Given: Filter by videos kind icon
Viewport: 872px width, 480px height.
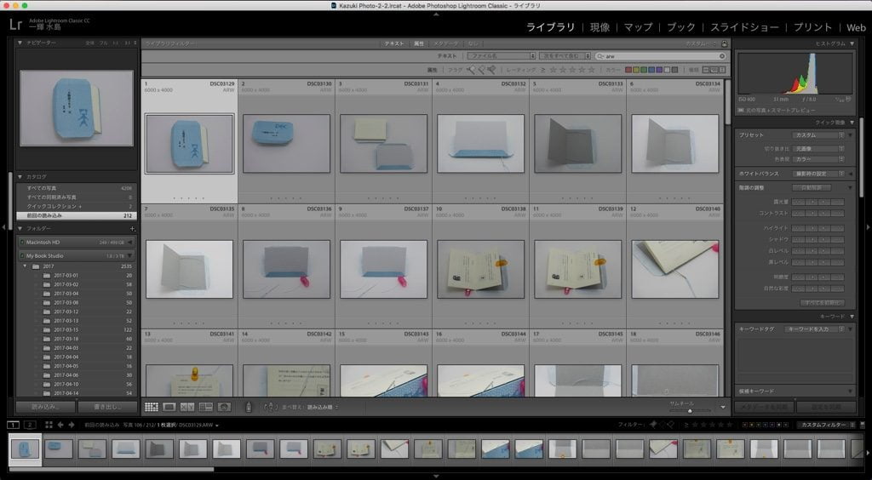Looking at the screenshot, I should pyautogui.click(x=722, y=70).
